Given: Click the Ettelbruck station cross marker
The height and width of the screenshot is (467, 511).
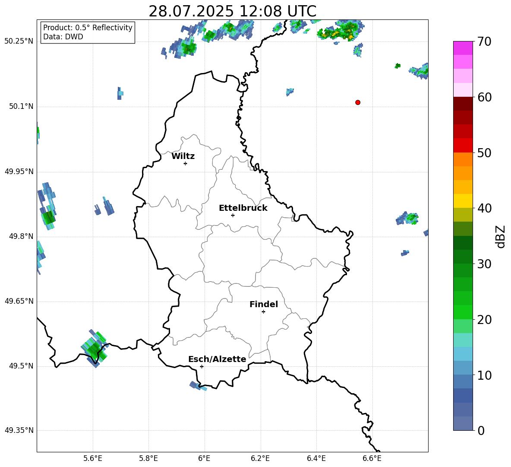Looking at the screenshot, I should coord(233,215).
